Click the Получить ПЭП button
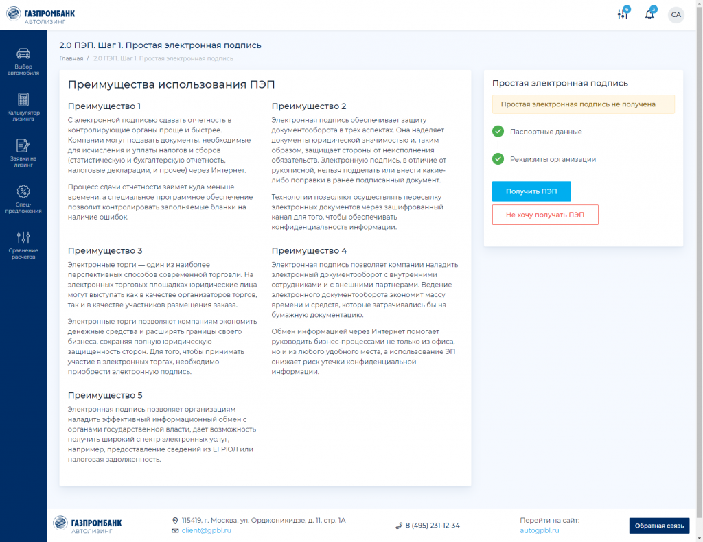The image size is (703, 542). click(531, 191)
